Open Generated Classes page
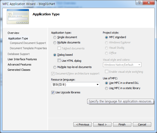Screen dimensions: 157x133 19,70
